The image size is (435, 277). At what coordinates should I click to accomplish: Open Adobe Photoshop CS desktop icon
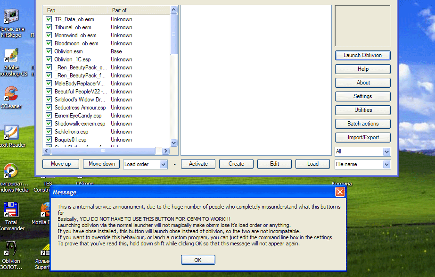pos(11,55)
